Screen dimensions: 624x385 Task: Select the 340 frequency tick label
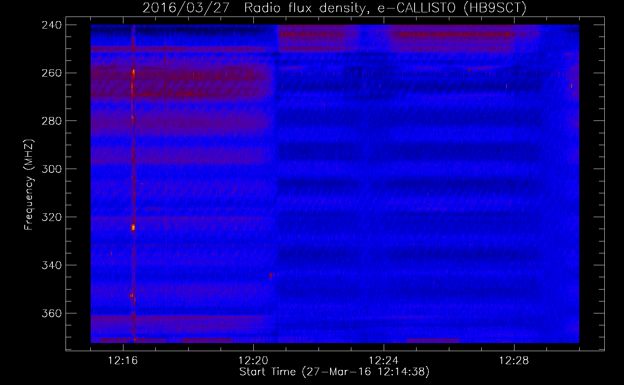(x=52, y=265)
